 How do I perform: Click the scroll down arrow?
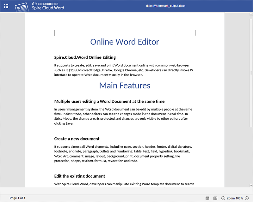pyautogui.click(x=251, y=186)
